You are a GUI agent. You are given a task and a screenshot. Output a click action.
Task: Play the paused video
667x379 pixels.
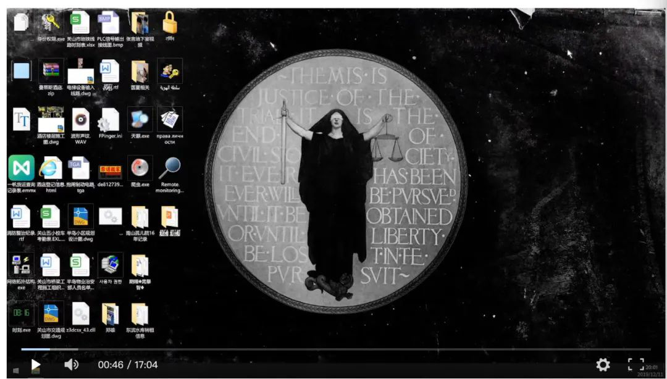36,365
